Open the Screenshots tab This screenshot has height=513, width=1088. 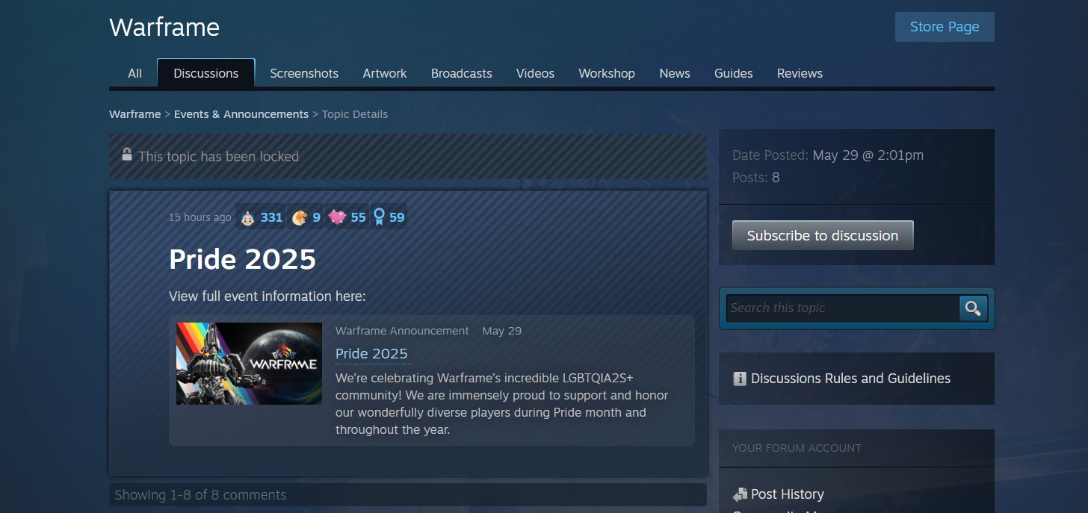[x=304, y=73]
